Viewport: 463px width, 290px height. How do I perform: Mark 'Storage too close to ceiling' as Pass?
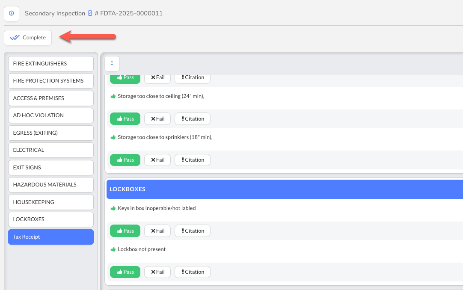pyautogui.click(x=125, y=119)
